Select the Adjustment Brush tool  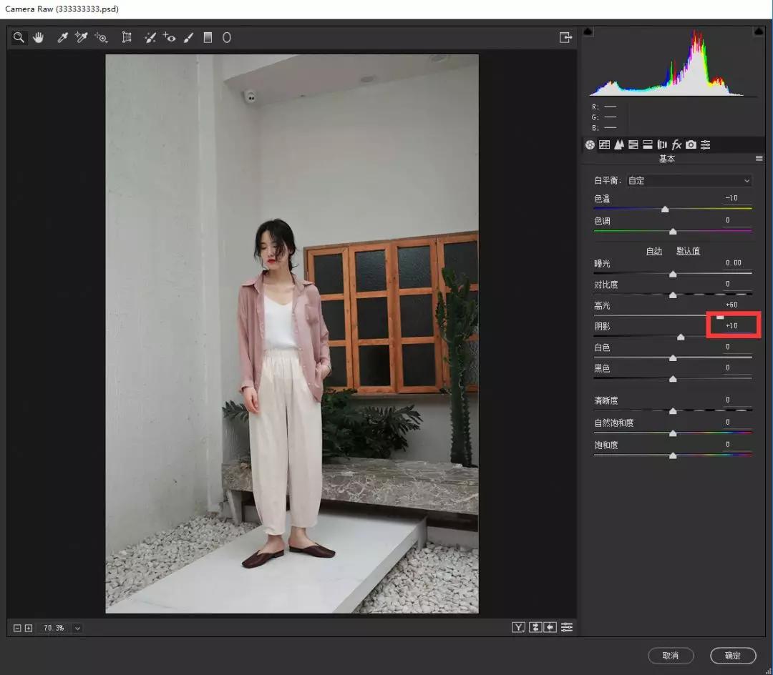click(188, 37)
